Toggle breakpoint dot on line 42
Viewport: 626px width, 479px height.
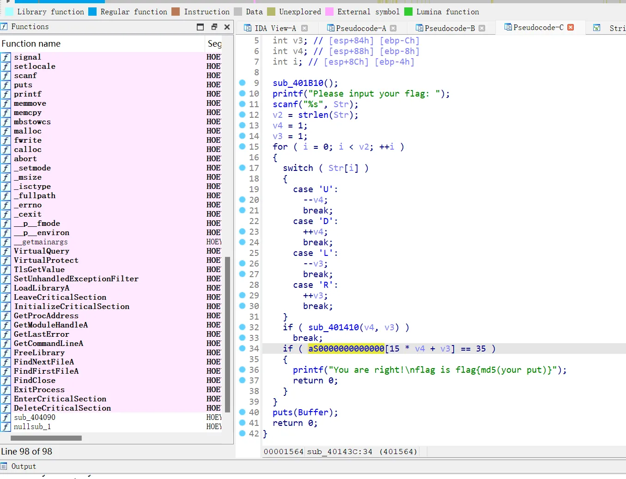(242, 433)
